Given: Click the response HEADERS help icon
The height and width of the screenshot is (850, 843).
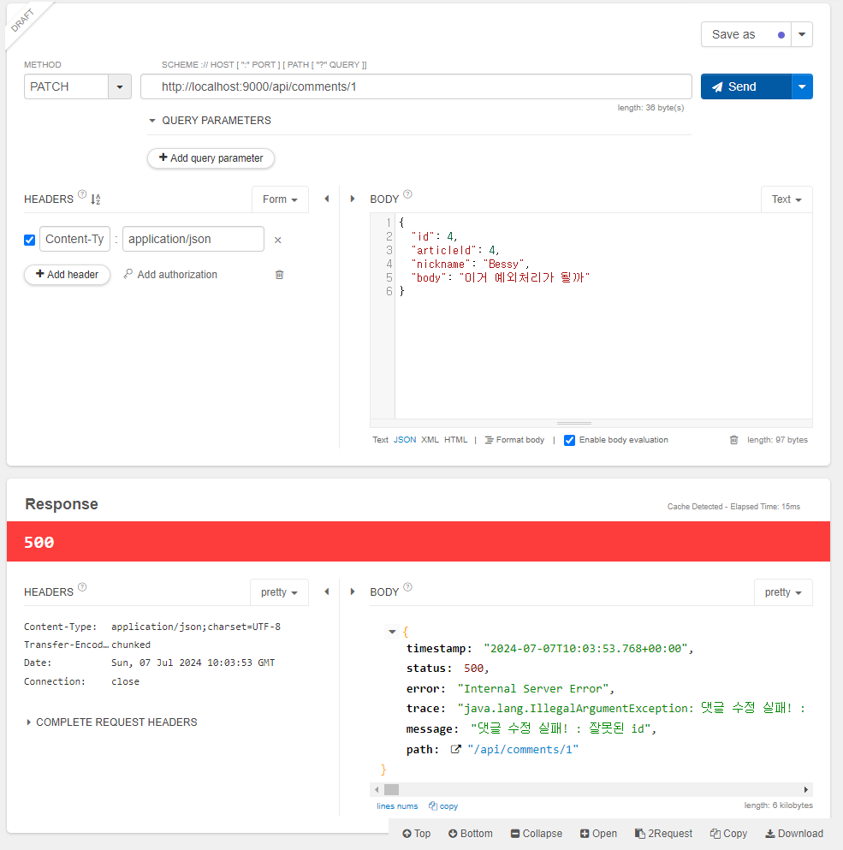Looking at the screenshot, I should 82,587.
